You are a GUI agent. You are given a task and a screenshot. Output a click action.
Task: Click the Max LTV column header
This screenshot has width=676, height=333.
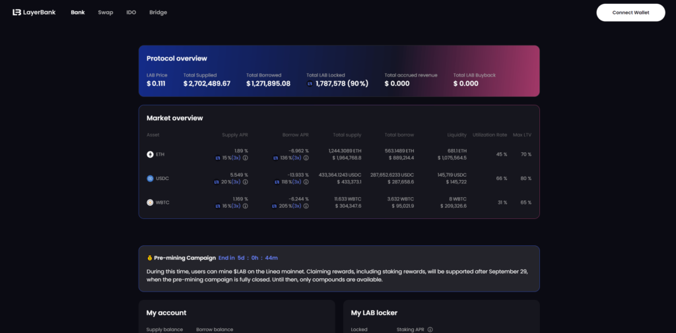click(x=522, y=135)
